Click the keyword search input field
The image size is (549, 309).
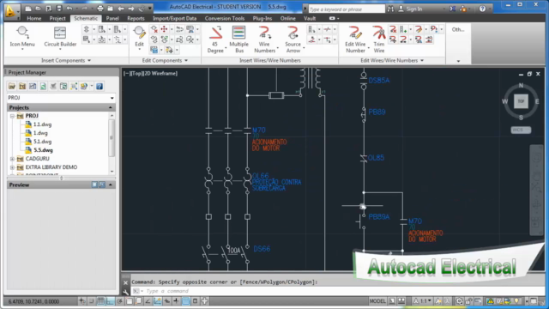[347, 9]
